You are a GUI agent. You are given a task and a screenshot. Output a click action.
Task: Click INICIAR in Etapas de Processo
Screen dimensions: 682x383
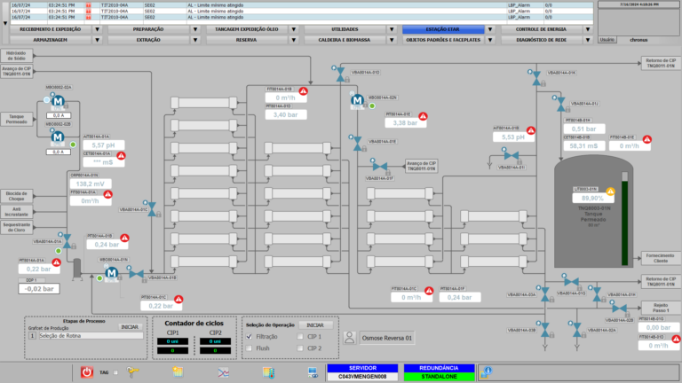[130, 326]
